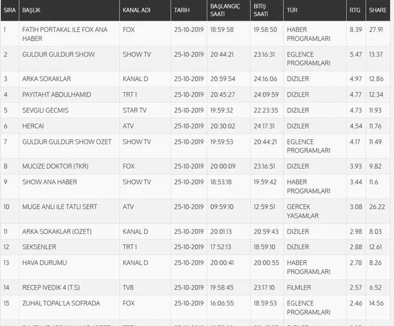Open the SEVGILI GECMIS entry
Screen dimensions: 394x326
(x=45, y=111)
